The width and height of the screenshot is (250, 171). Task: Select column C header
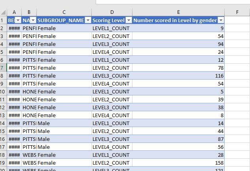click(x=64, y=12)
